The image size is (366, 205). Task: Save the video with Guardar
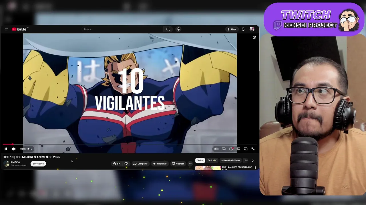[x=178, y=164]
